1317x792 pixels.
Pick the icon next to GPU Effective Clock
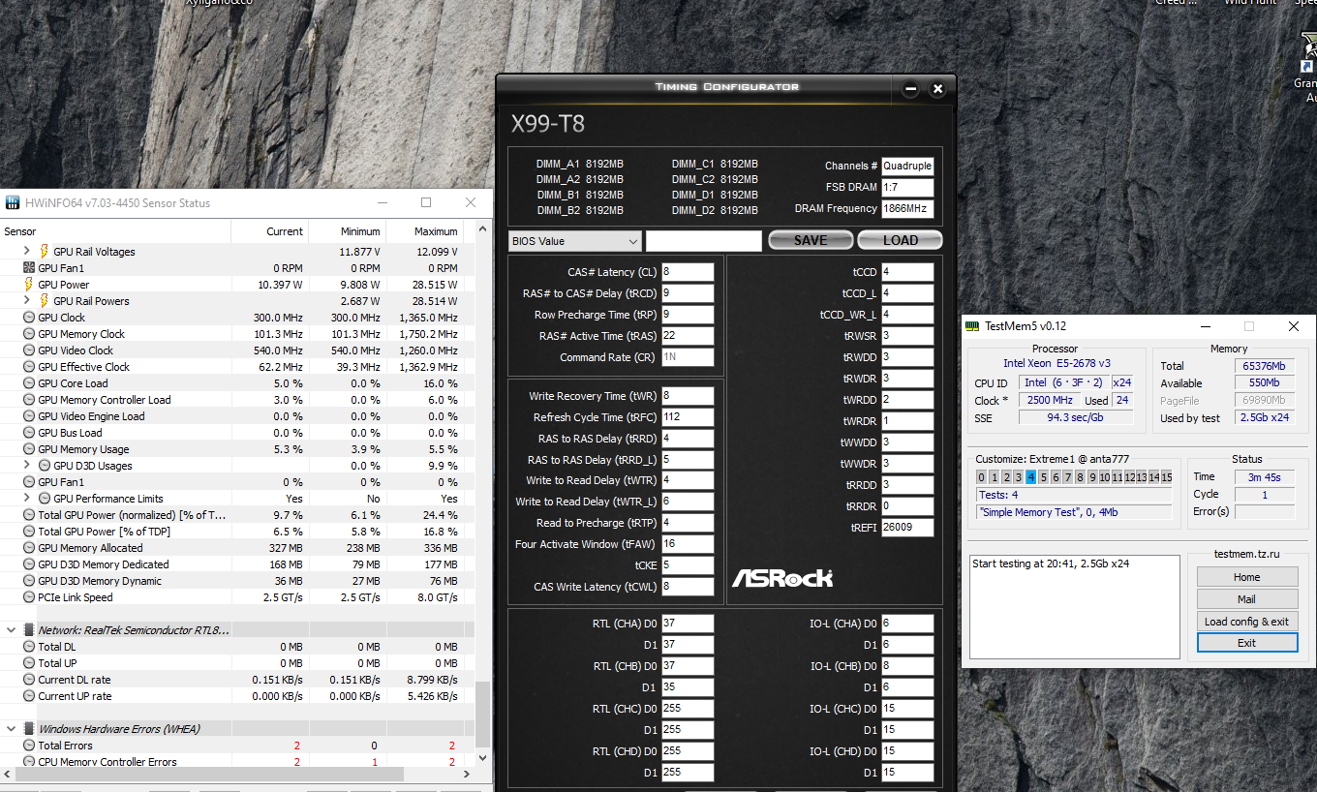(29, 367)
